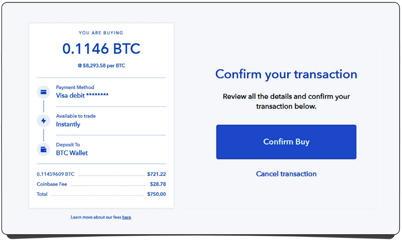
Task: Click the $750.00 total amount
Action: [156, 194]
